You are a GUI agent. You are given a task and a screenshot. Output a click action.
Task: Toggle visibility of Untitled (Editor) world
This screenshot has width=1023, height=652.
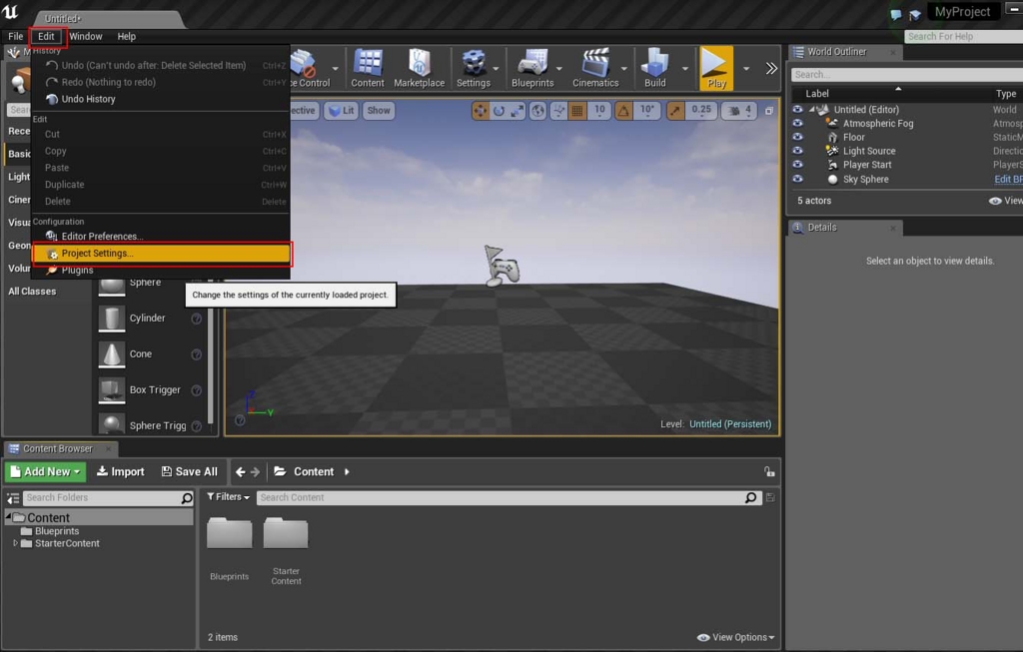click(x=797, y=110)
